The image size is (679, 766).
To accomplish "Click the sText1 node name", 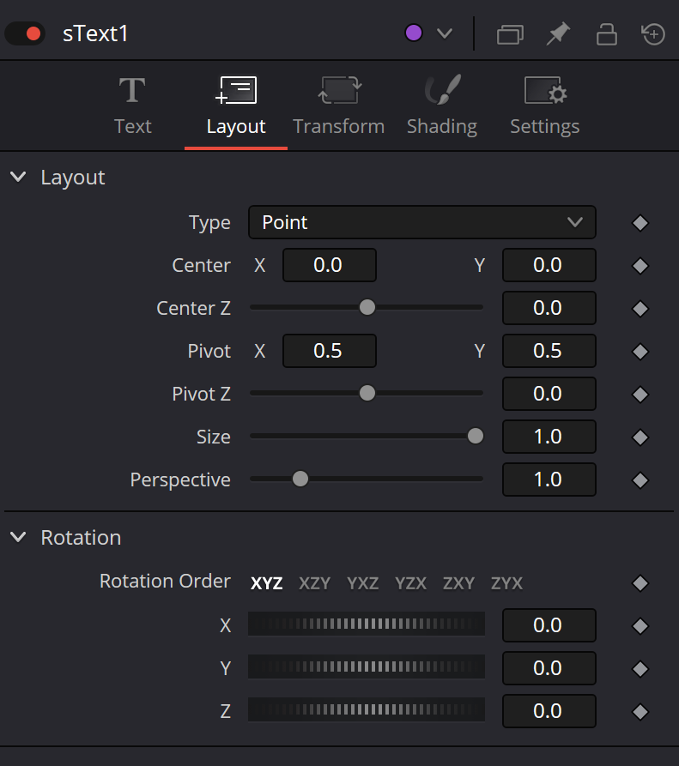I will pyautogui.click(x=95, y=33).
